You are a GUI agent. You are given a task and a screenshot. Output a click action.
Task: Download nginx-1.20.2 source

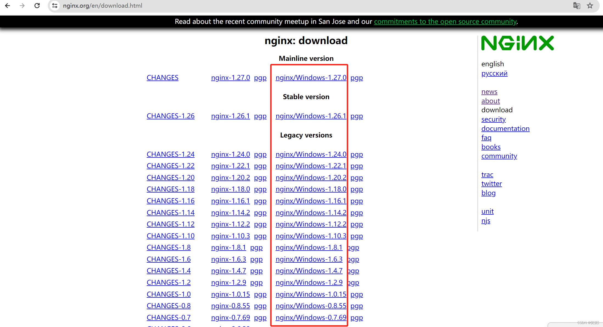tap(231, 177)
